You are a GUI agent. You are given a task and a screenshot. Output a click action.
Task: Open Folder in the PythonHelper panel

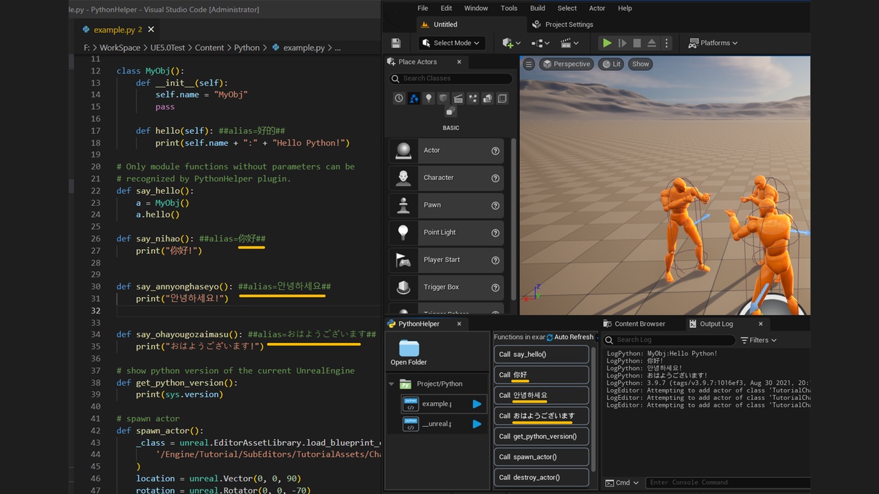click(409, 353)
